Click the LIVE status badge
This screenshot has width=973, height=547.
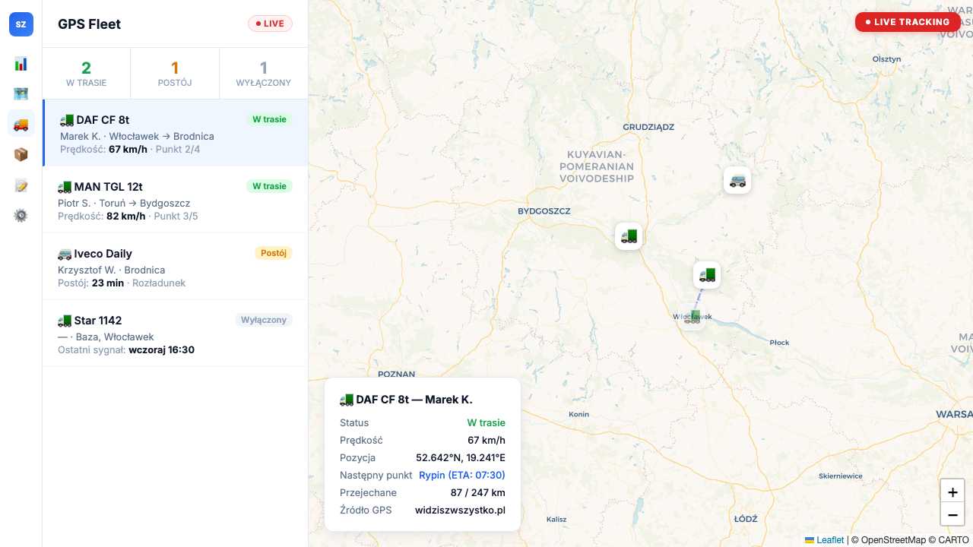pyautogui.click(x=270, y=24)
